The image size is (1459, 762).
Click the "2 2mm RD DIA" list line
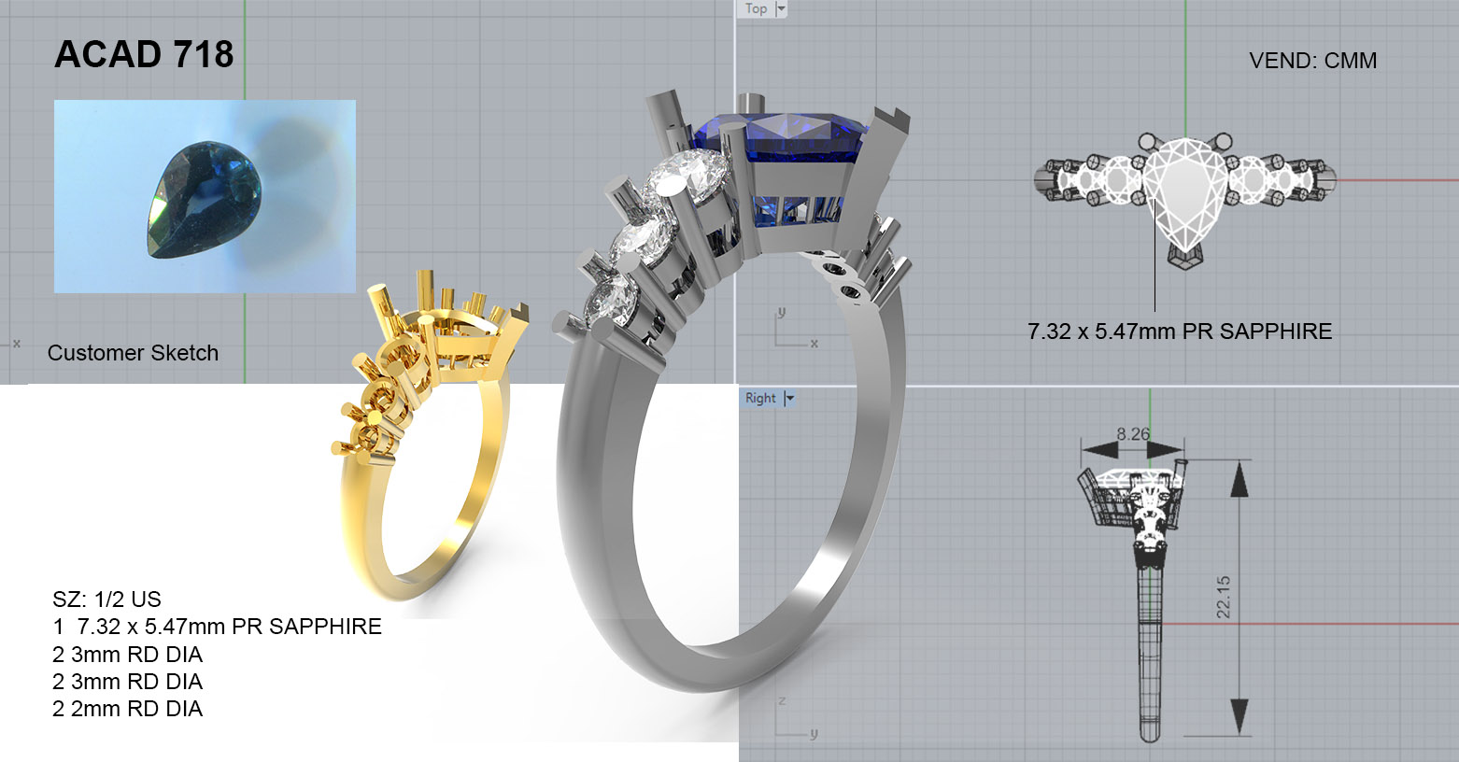(127, 709)
